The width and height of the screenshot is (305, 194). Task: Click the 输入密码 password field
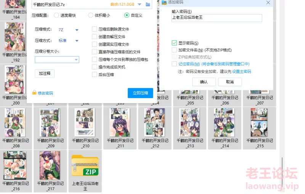(217, 18)
